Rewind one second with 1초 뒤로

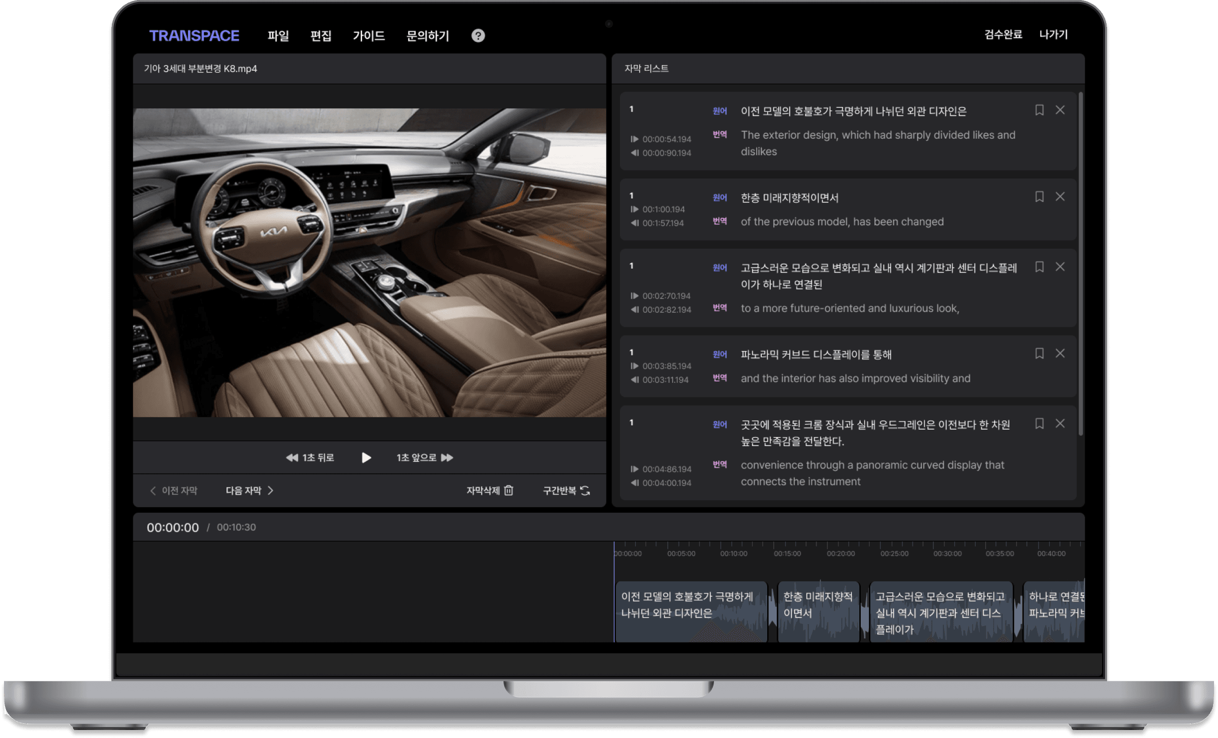[310, 458]
